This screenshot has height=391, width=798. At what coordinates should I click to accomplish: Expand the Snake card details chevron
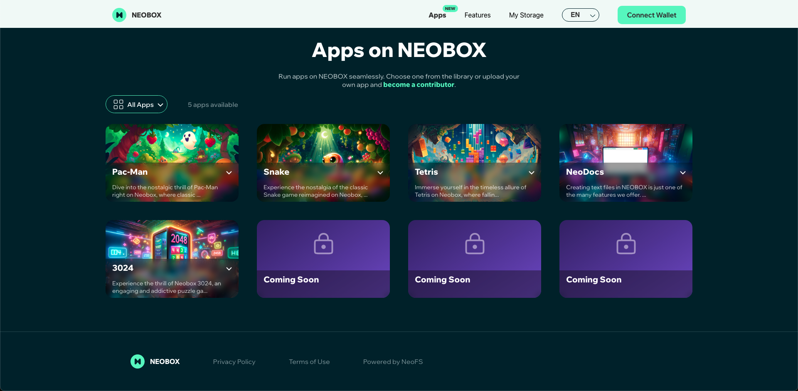tap(380, 173)
